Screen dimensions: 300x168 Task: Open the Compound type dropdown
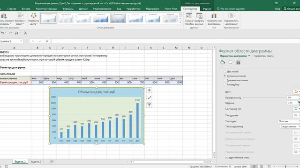[297, 109]
